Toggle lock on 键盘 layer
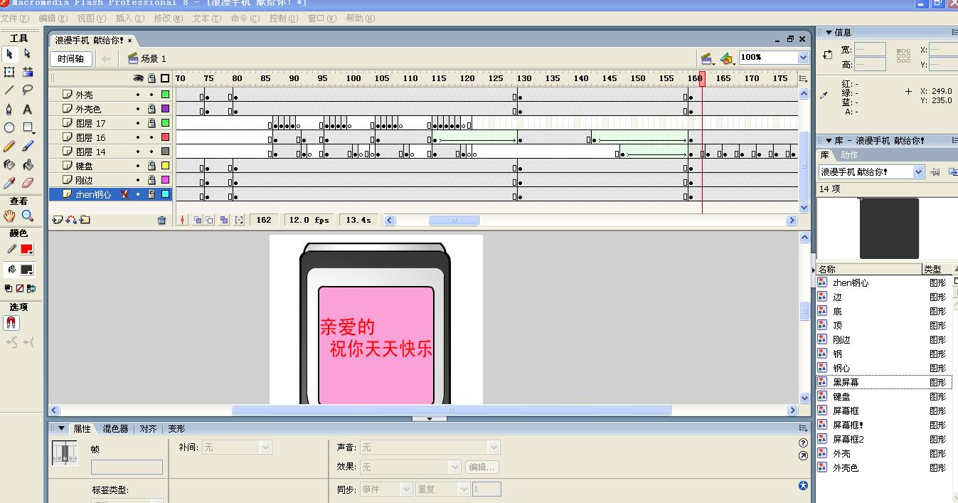 [x=151, y=166]
